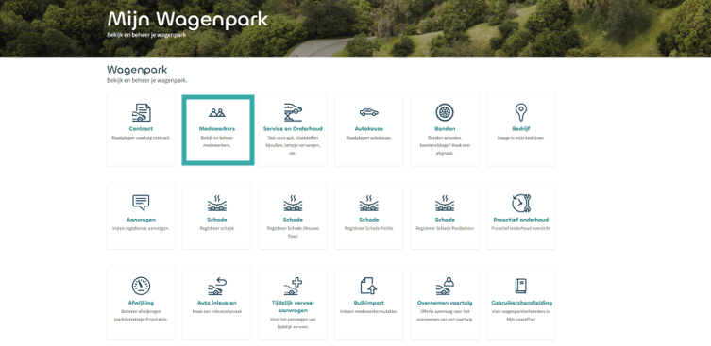
Task: Open the Afwijking title link
Action: pos(141,303)
